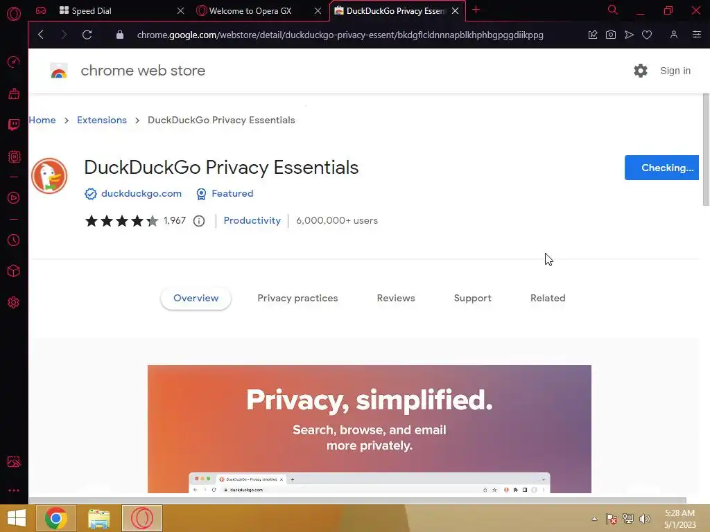
Task: Go to Home breadcrumb link
Action: pyautogui.click(x=42, y=121)
